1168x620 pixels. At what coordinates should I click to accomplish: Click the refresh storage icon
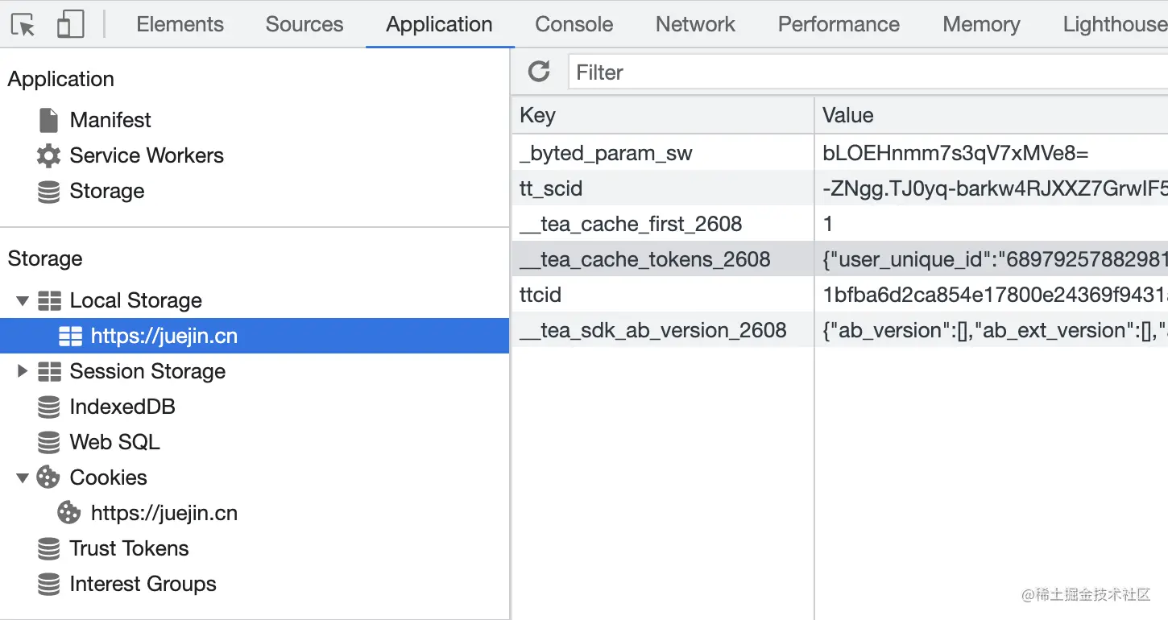[x=539, y=72]
